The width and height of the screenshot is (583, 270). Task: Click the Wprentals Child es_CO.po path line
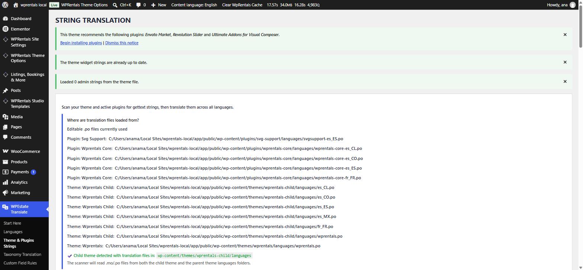pyautogui.click(x=201, y=197)
